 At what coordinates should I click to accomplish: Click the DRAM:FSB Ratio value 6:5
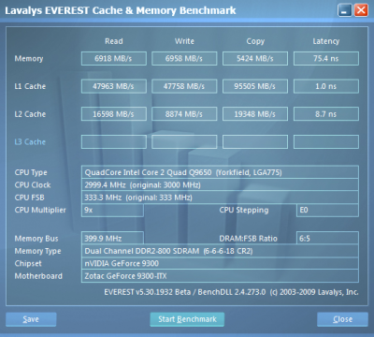click(x=327, y=239)
